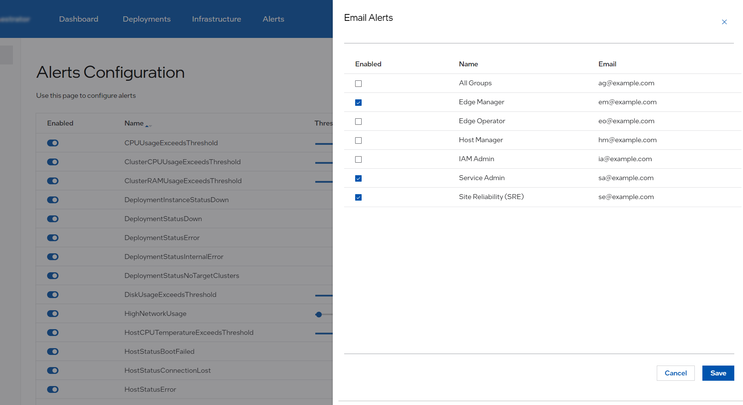This screenshot has height=405, width=743.
Task: Toggle the HostStatusBootFailed alert
Action: click(52, 352)
